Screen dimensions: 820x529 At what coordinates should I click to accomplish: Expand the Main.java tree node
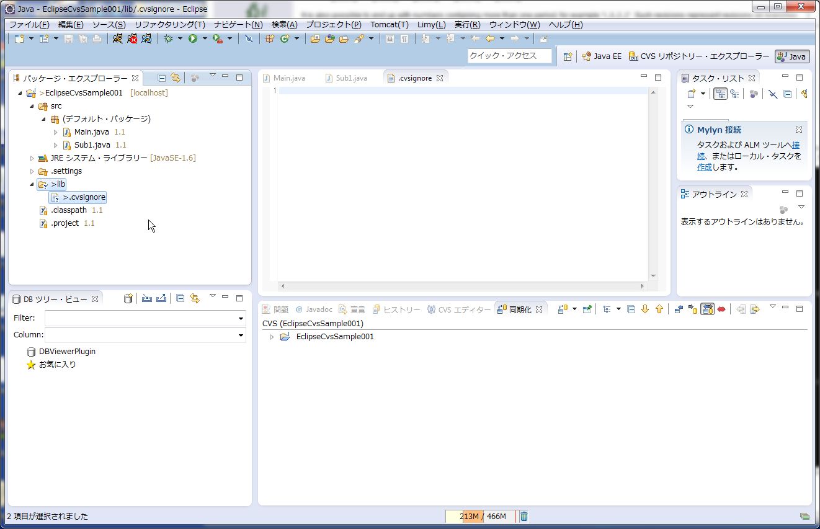[55, 132]
